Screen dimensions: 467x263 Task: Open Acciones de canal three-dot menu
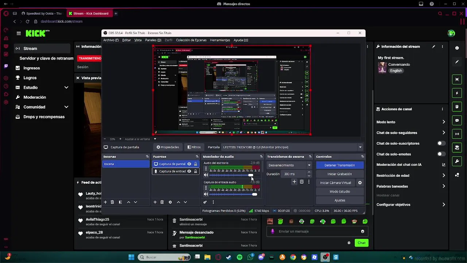[x=442, y=109]
